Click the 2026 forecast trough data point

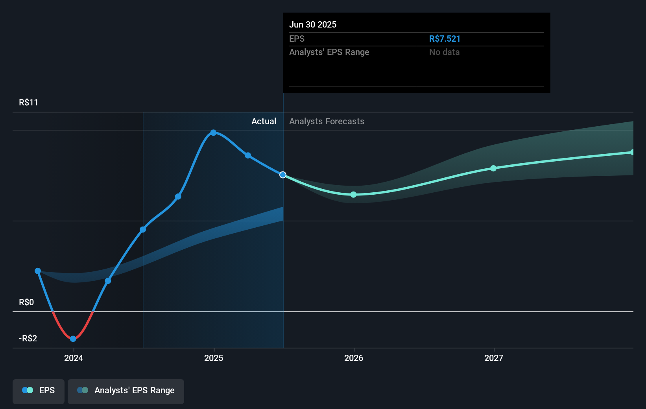(353, 194)
